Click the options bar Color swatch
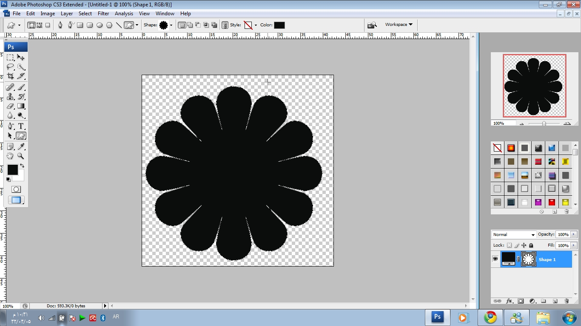 tap(279, 25)
